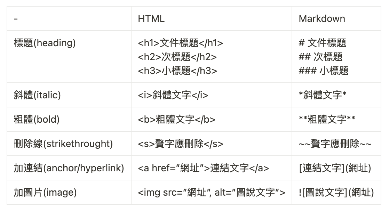Image resolution: width=389 pixels, height=212 pixels.
Task: Select the 斜體(italic) row label
Action: [x=37, y=95]
